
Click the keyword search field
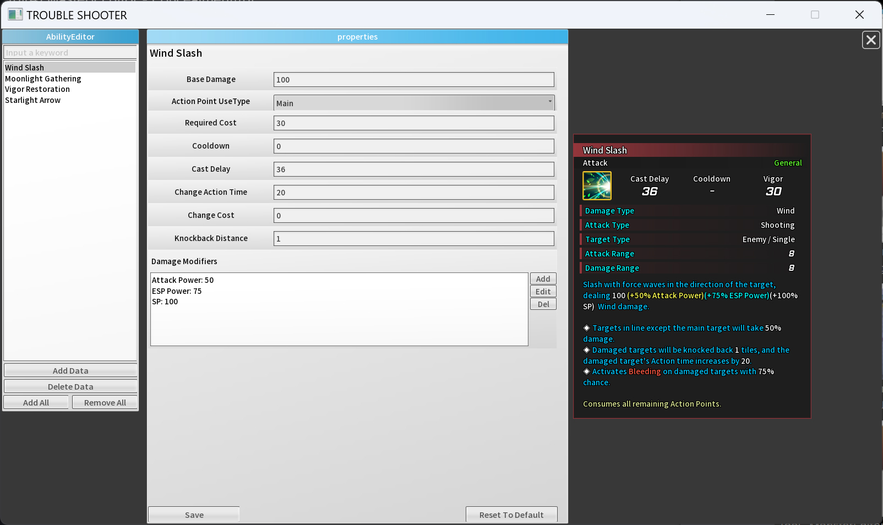tap(70, 53)
